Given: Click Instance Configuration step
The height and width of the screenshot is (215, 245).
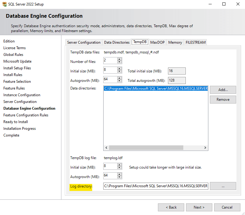Looking at the screenshot, I should click(x=22, y=95).
